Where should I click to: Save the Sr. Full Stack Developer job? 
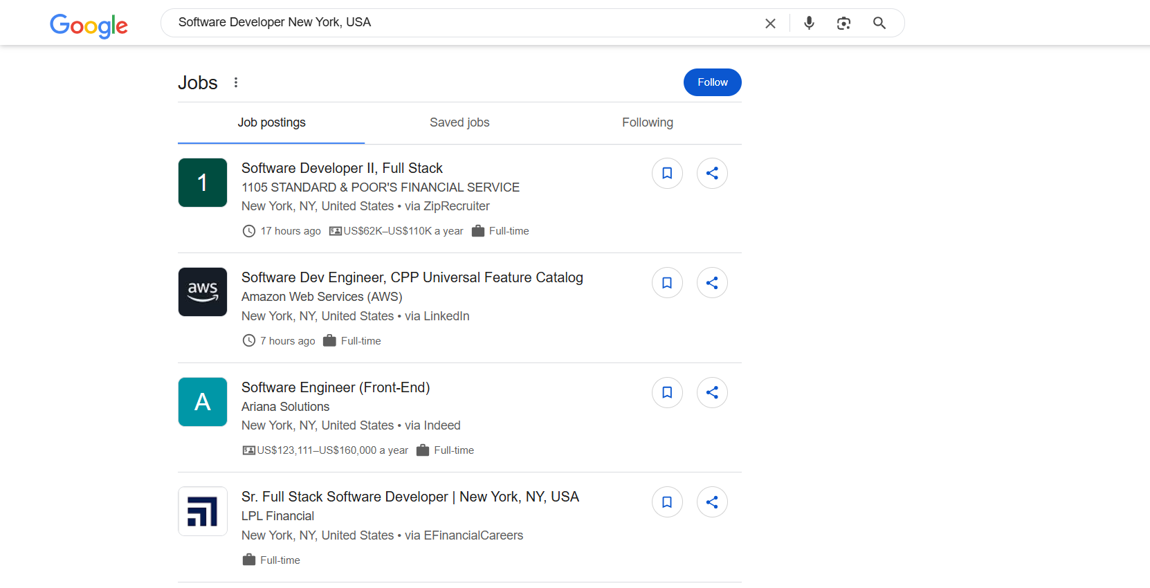[x=667, y=502]
